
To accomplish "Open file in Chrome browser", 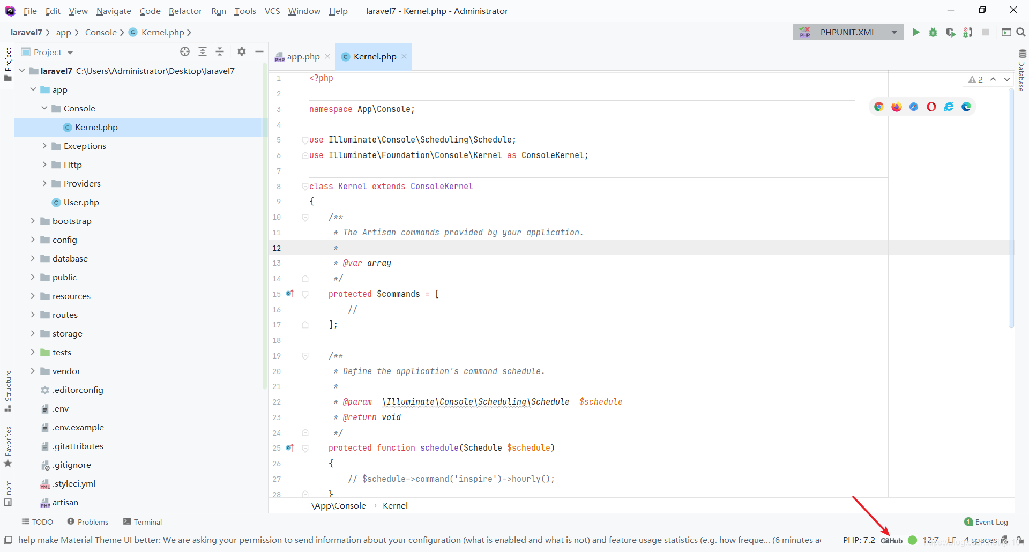I will point(879,107).
